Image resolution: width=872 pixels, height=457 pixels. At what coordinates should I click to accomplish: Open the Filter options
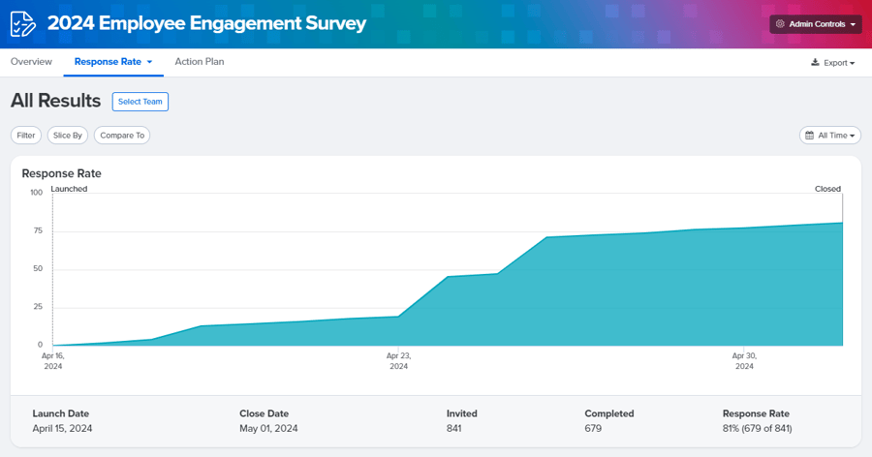[26, 136]
